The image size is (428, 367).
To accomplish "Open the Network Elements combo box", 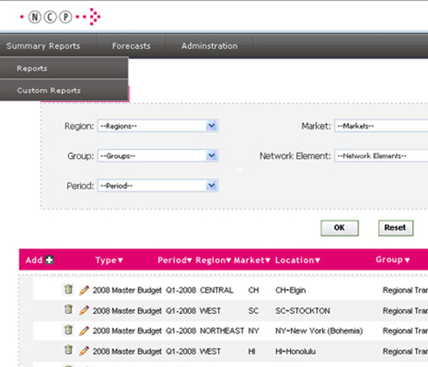I will point(381,156).
